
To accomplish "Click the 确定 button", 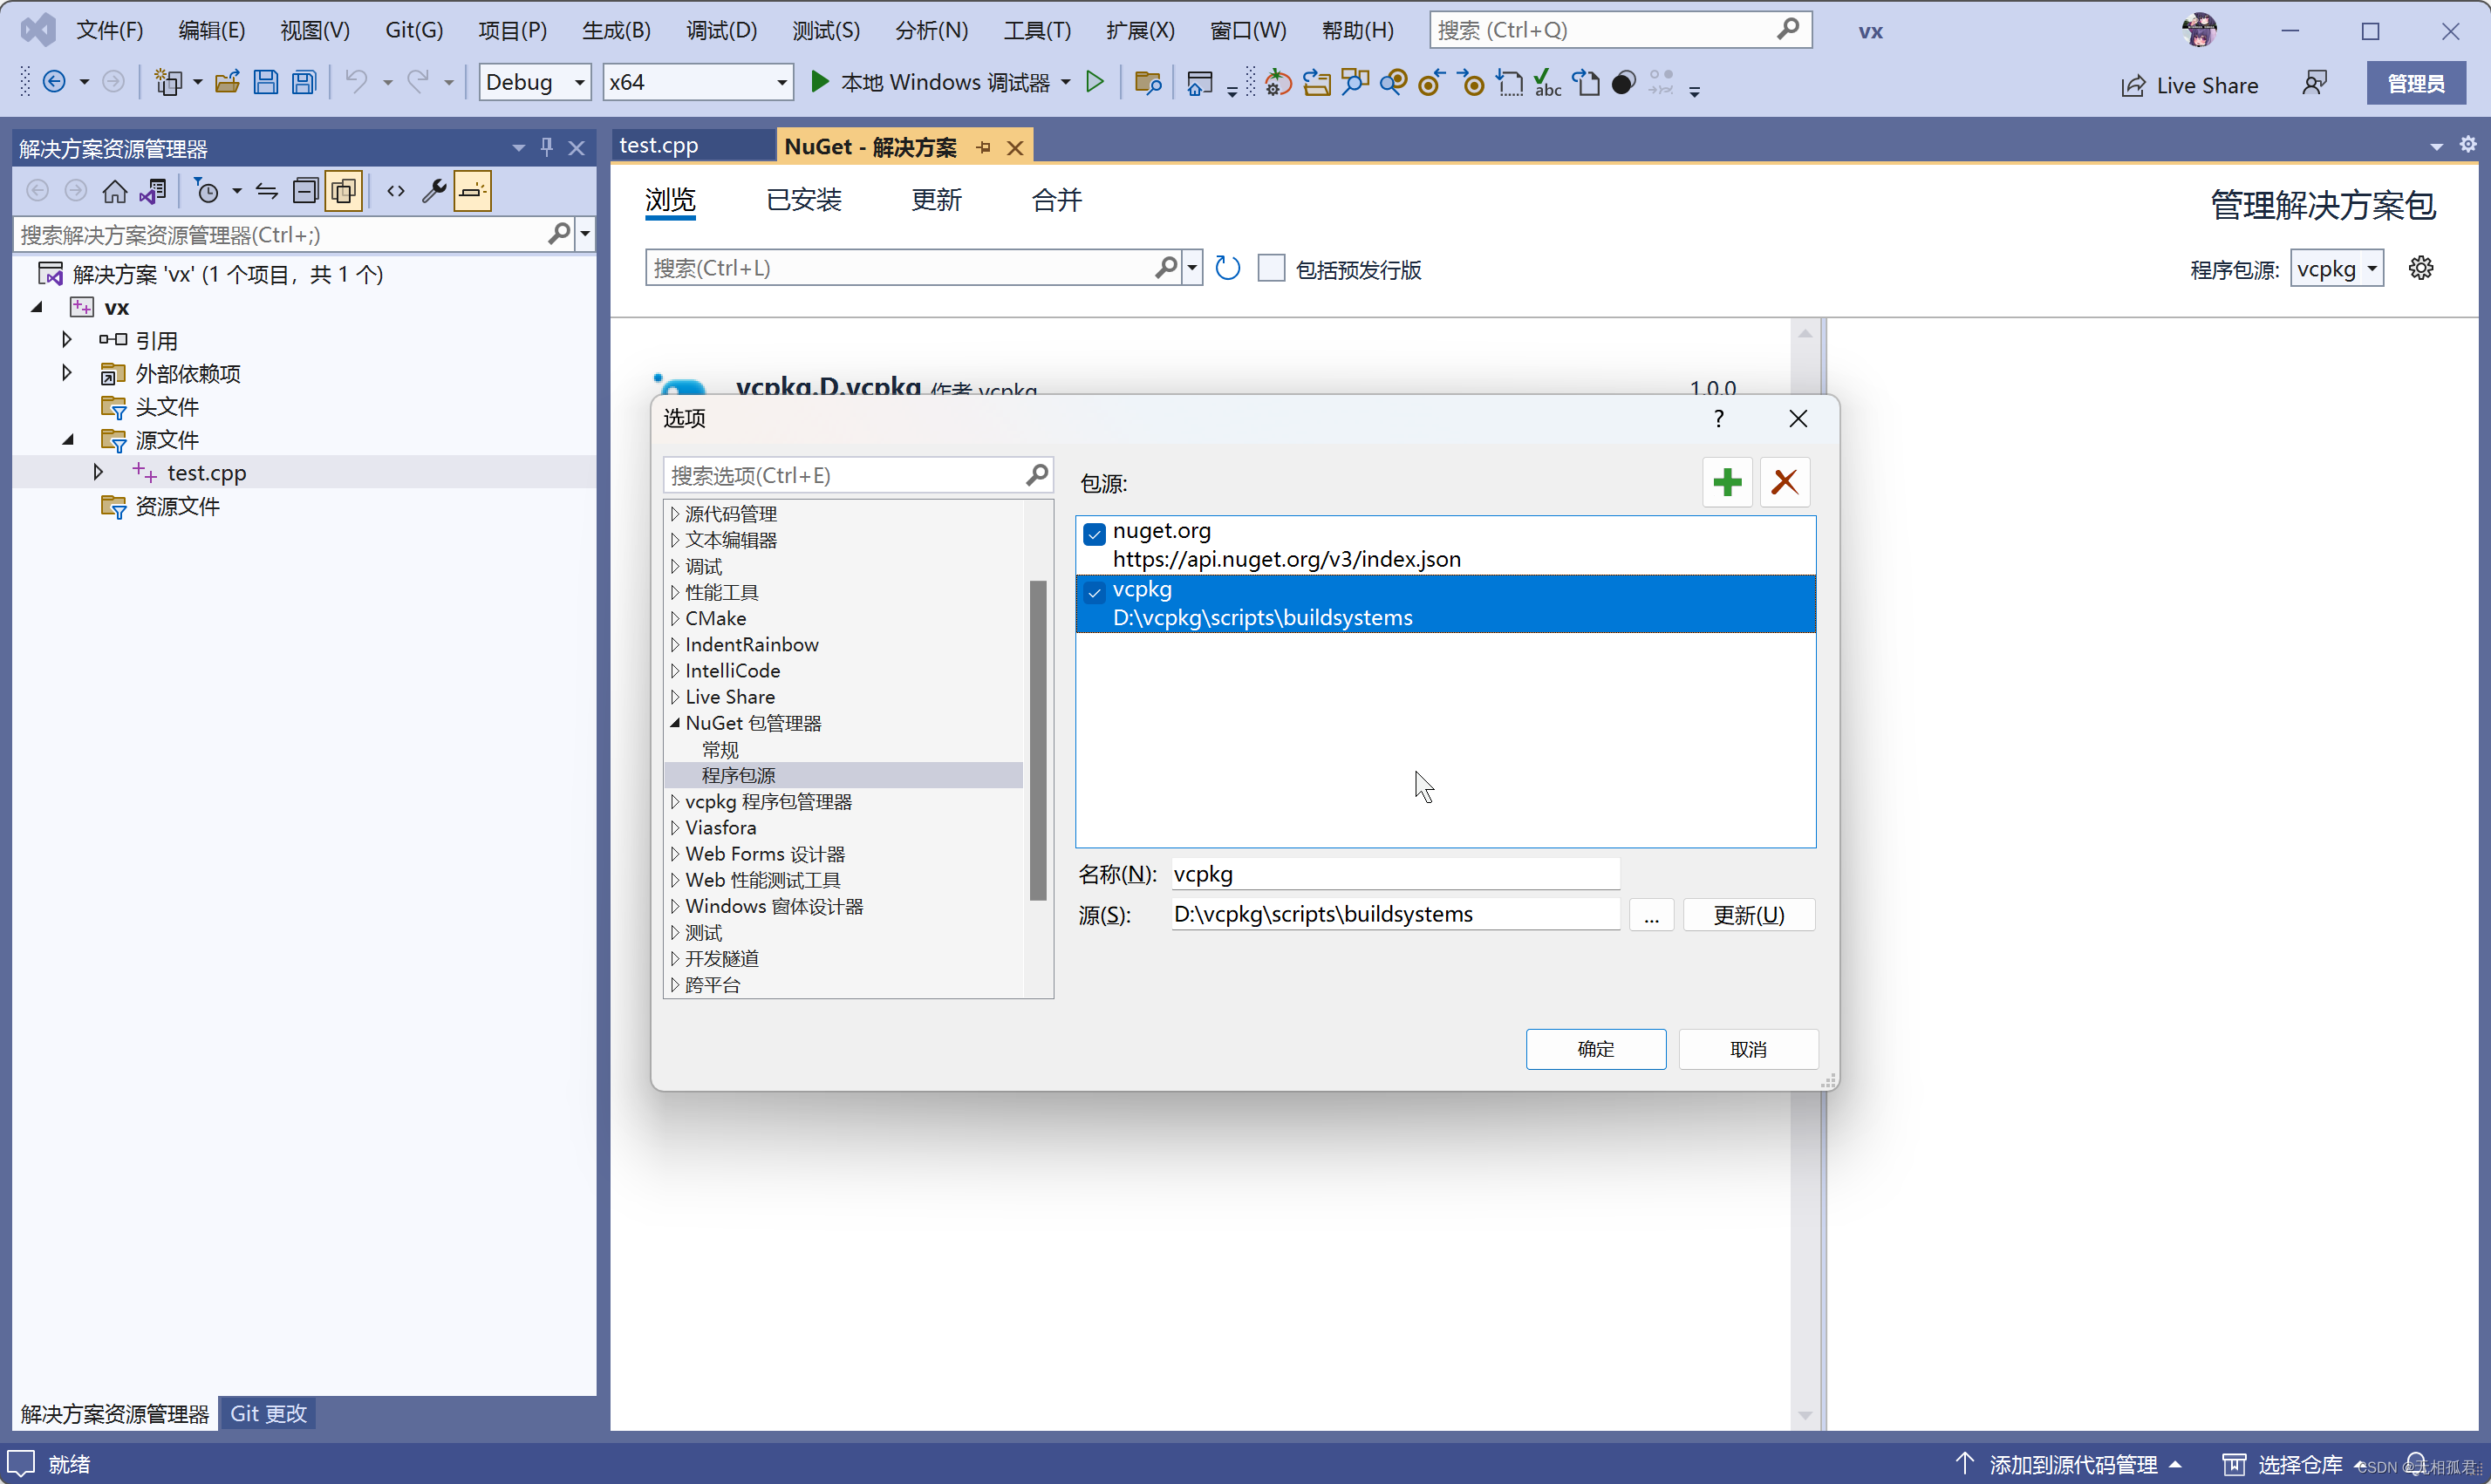I will [x=1595, y=1049].
